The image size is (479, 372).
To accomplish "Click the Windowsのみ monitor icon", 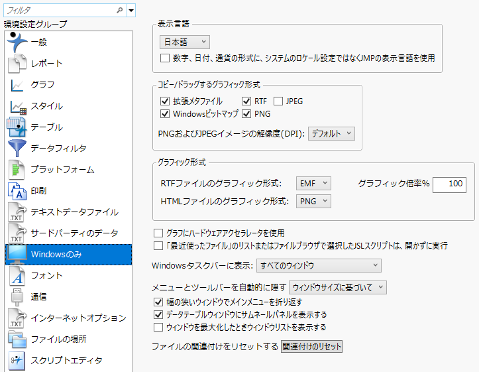I will click(17, 255).
